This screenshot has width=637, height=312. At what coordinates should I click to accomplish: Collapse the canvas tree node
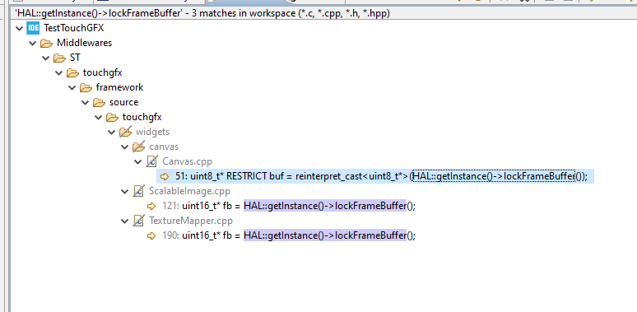coord(125,147)
